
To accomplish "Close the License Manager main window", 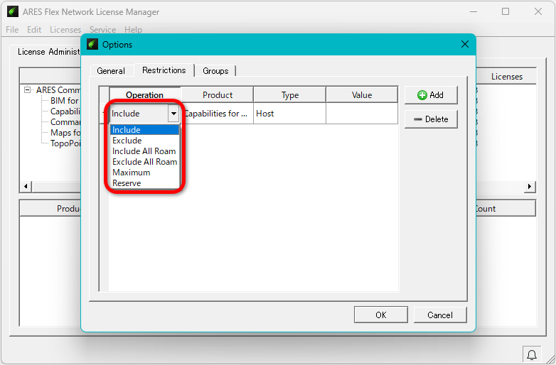I will [538, 11].
